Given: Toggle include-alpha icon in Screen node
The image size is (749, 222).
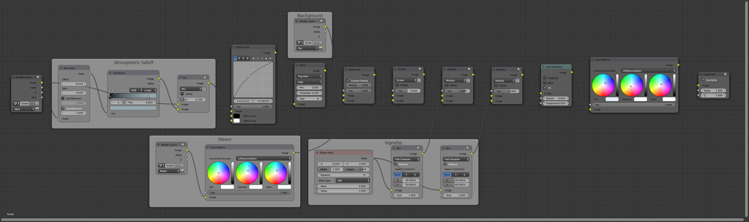Looking at the screenshot, I should click(x=419, y=80).
